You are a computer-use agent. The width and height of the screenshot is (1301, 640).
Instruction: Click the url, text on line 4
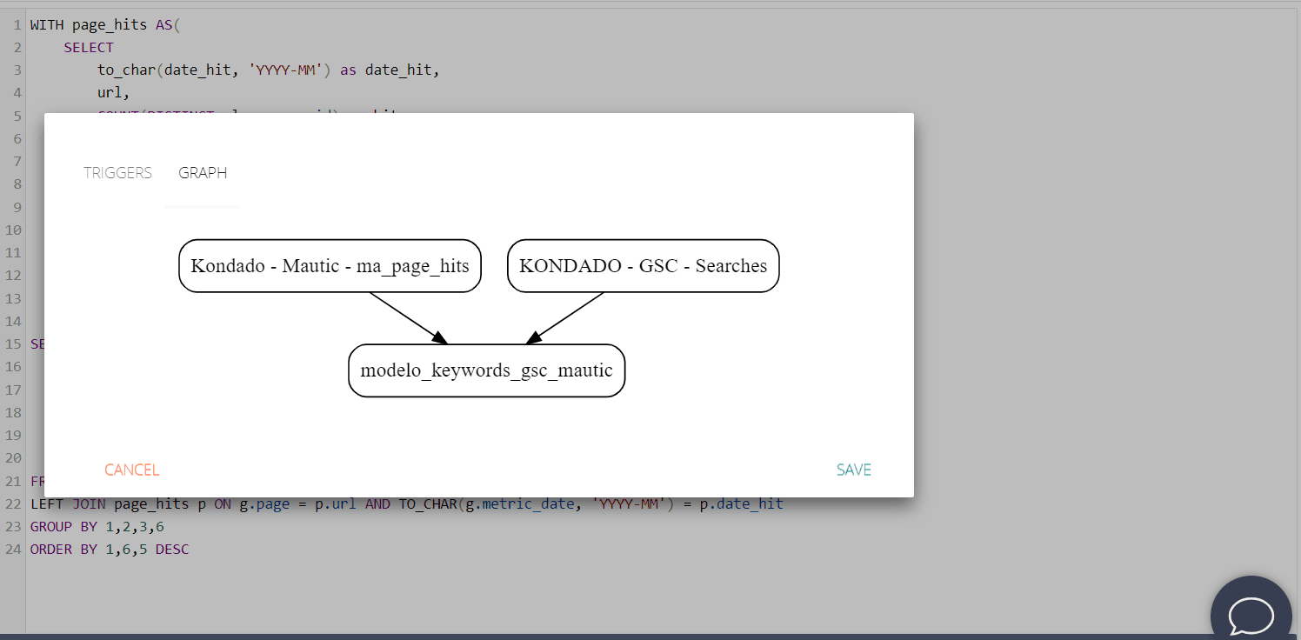point(113,92)
